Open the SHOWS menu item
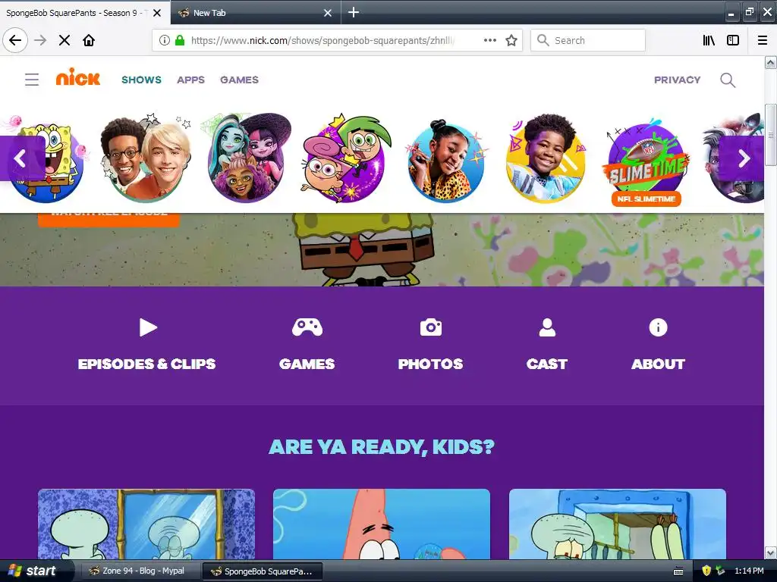 click(141, 80)
